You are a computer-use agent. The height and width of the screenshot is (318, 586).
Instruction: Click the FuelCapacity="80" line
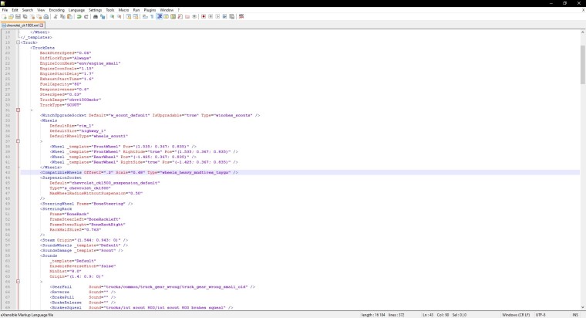(x=61, y=84)
